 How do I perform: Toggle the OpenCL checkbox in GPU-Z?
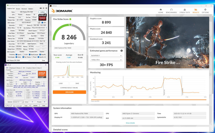[16, 55]
